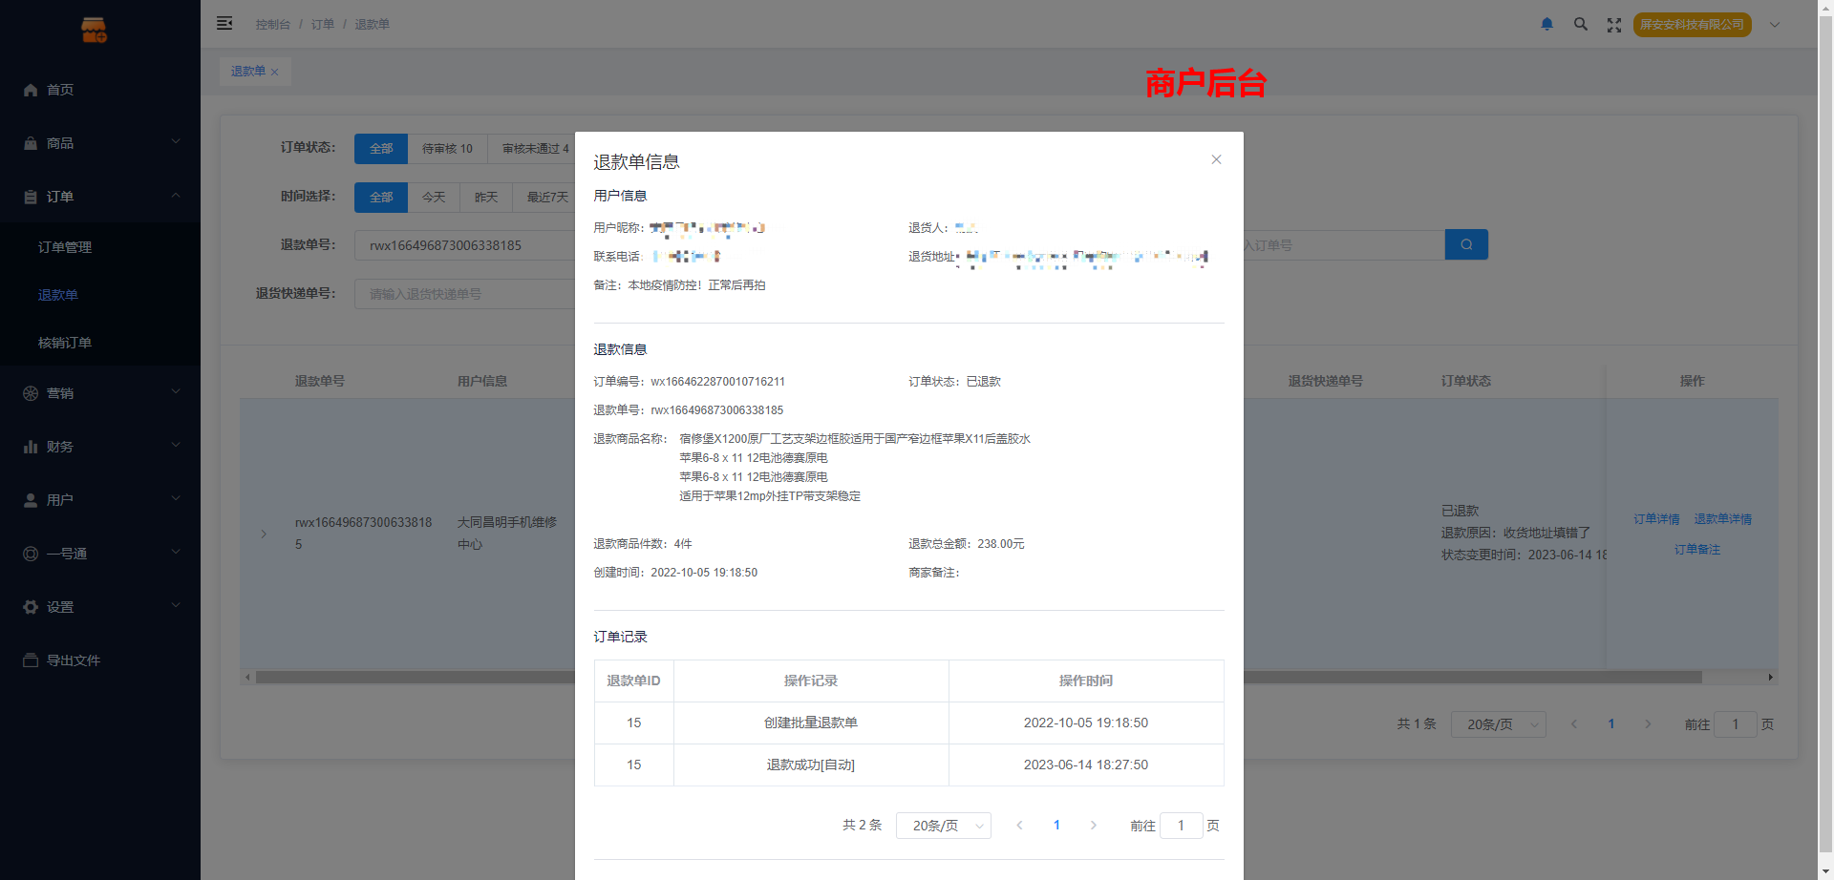1834x880 pixels.
Task: Select 昨天 time filter
Action: [x=486, y=198]
